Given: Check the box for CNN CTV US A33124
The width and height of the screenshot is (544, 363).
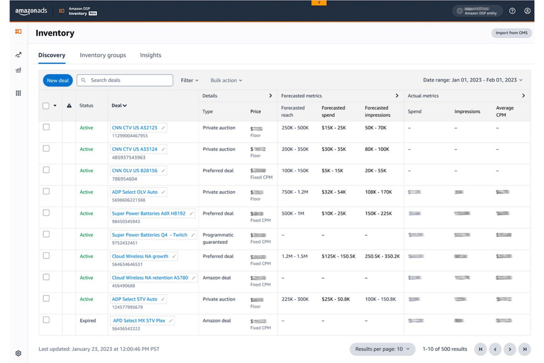Looking at the screenshot, I should click(46, 149).
